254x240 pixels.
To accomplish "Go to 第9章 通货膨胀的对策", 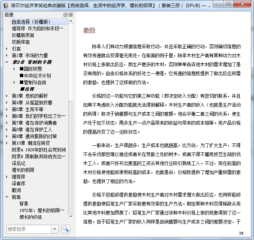I will [x=34, y=136].
